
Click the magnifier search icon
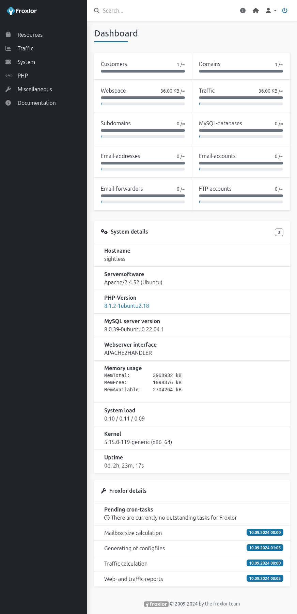(97, 11)
